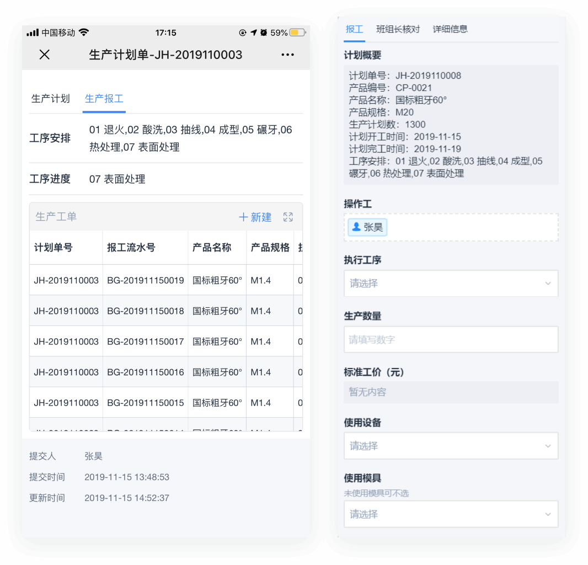Screen dimensions: 588x565
Task: Expand production work order table to fullscreen
Action: (x=288, y=217)
